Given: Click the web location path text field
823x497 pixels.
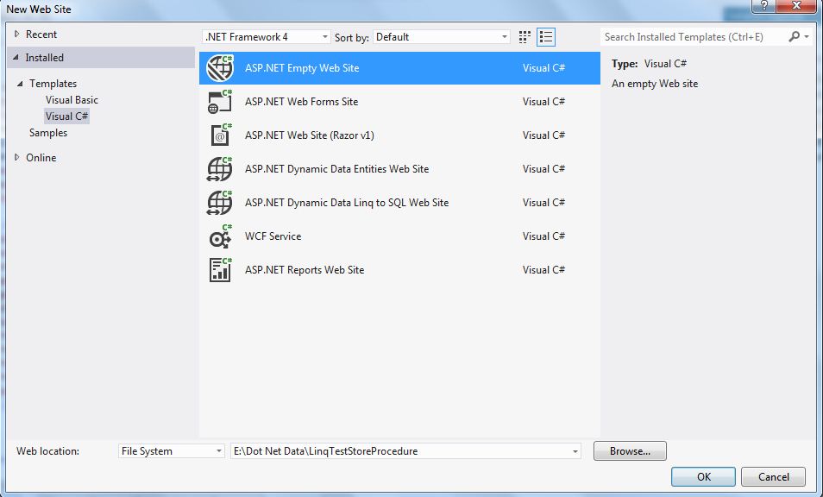Looking at the screenshot, I should point(400,451).
